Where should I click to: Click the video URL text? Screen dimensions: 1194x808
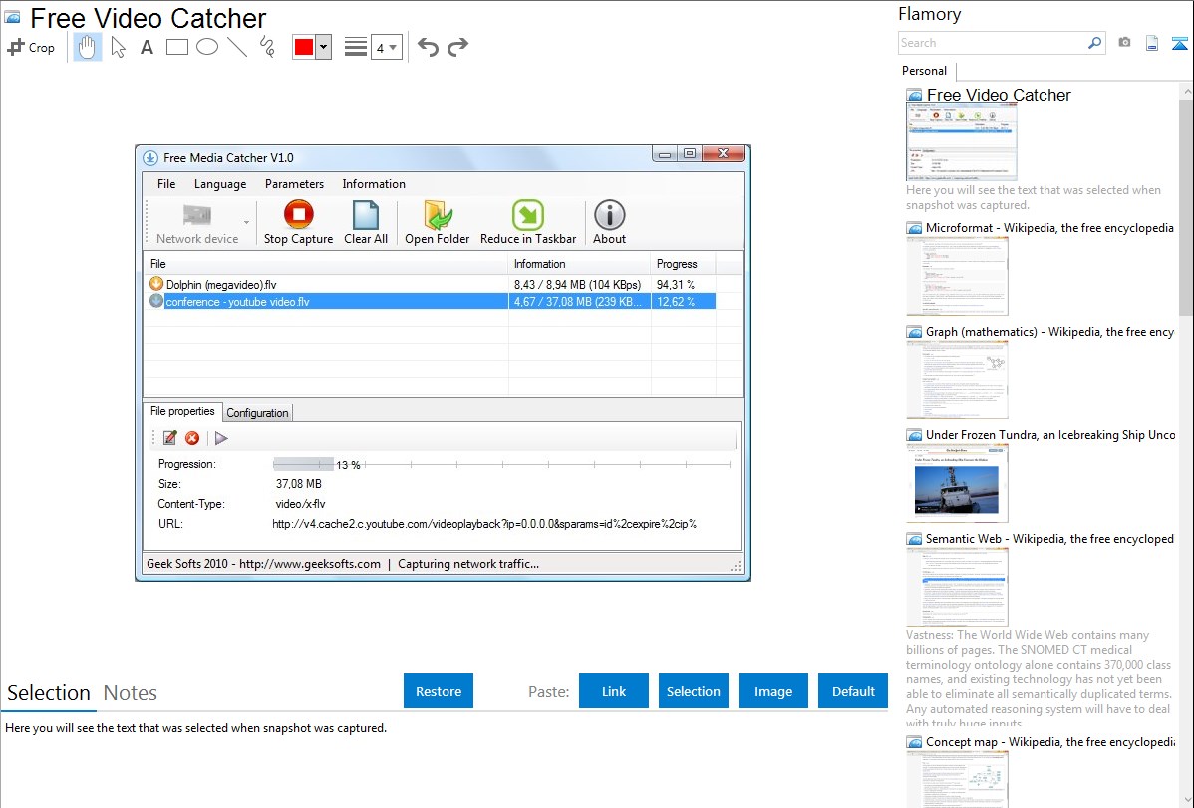click(x=484, y=524)
